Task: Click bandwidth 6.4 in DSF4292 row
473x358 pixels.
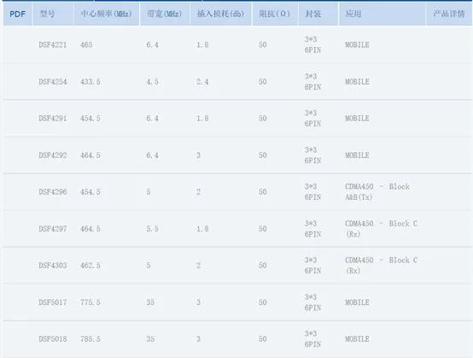Action: [152, 156]
